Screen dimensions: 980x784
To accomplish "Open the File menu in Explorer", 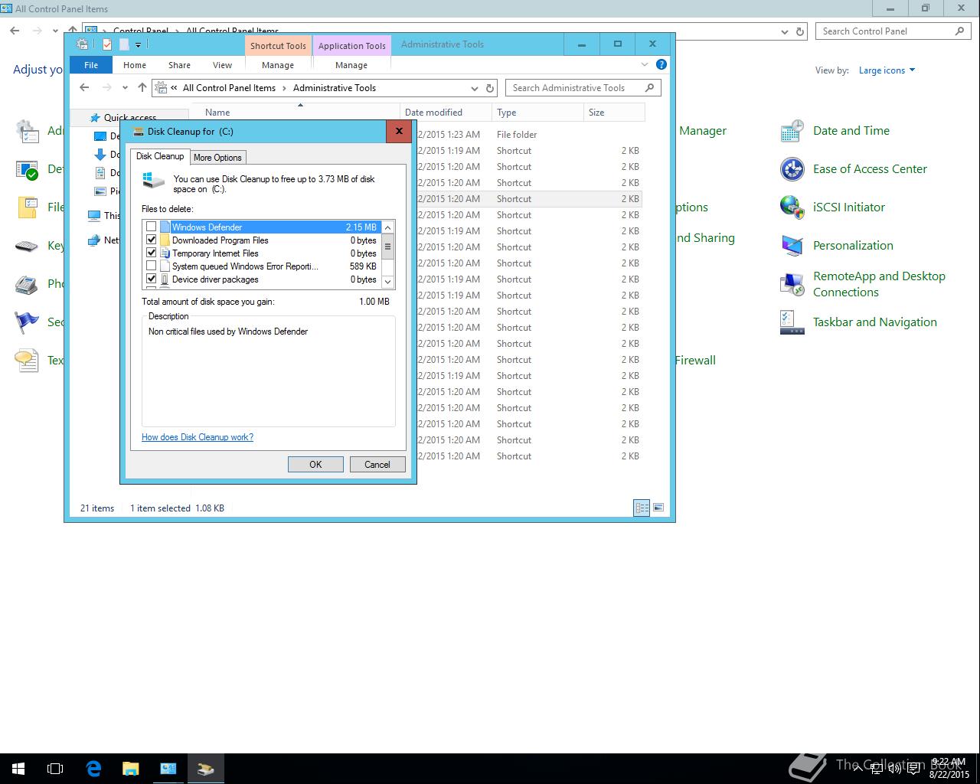I will 91,65.
